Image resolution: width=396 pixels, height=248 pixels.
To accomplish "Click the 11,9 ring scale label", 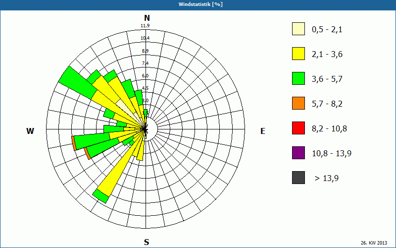I will [145, 26].
